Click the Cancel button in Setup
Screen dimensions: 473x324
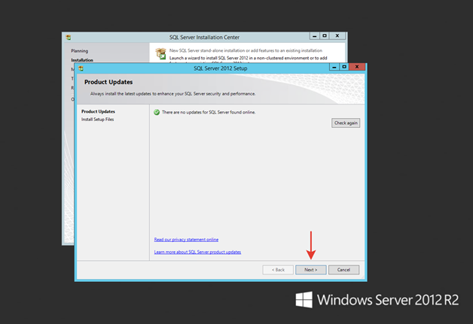[x=343, y=270]
